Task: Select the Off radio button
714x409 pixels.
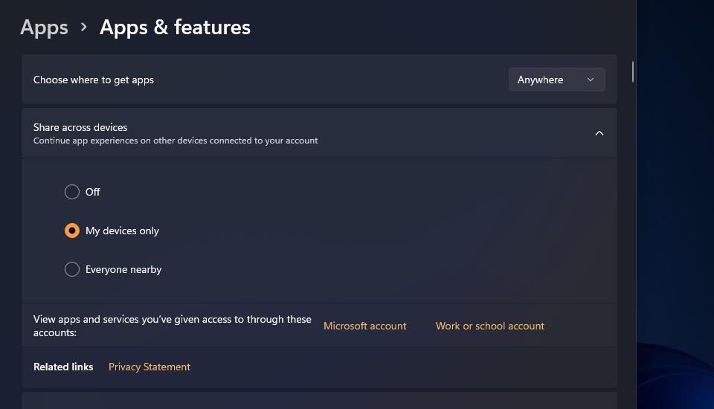Action: 72,192
